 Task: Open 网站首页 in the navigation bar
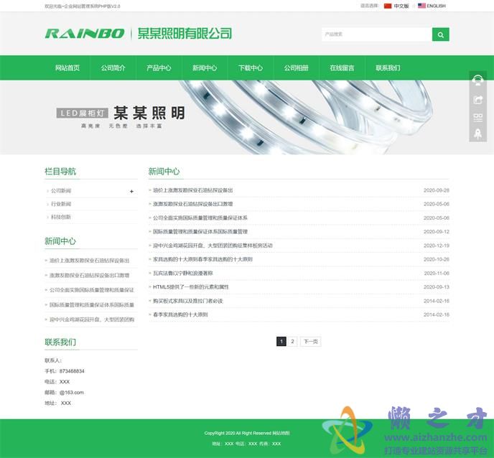[x=67, y=67]
